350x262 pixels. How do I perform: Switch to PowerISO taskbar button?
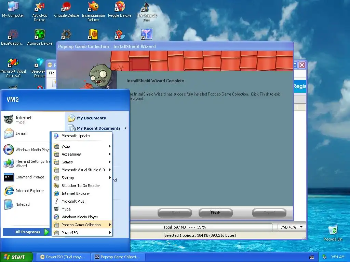(x=63, y=257)
